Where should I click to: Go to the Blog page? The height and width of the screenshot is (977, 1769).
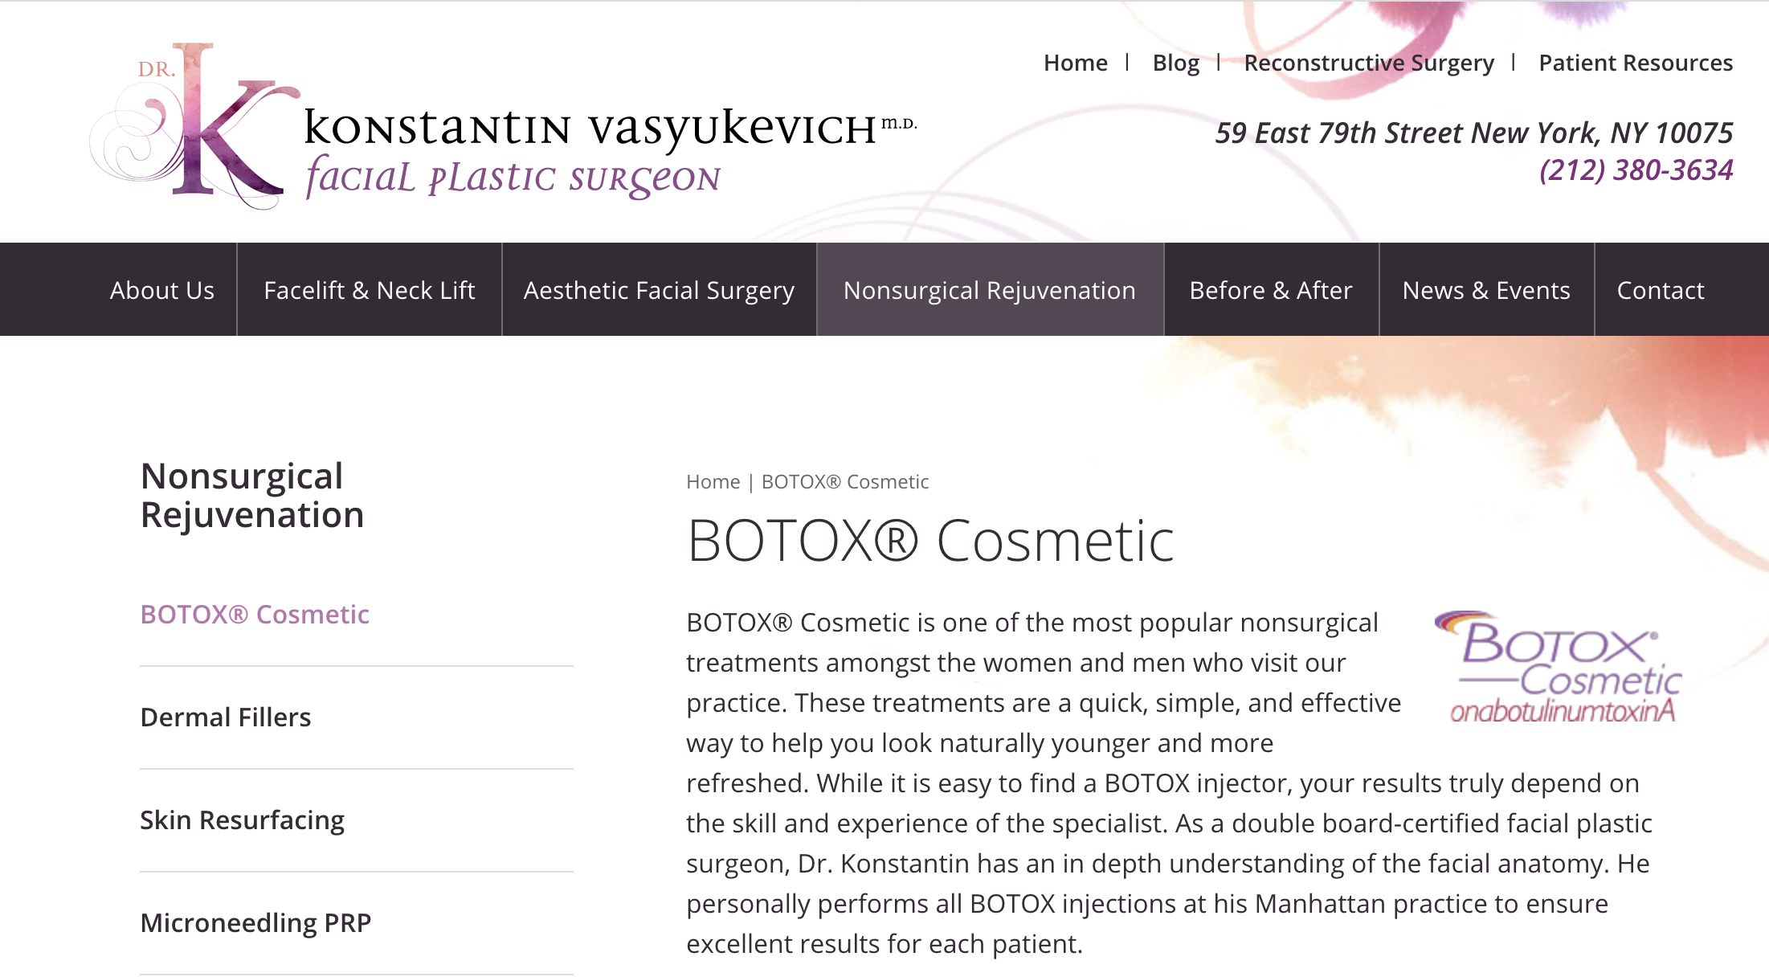1175,63
